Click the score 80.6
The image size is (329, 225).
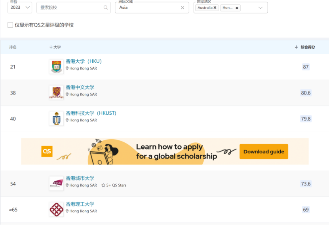(x=306, y=93)
